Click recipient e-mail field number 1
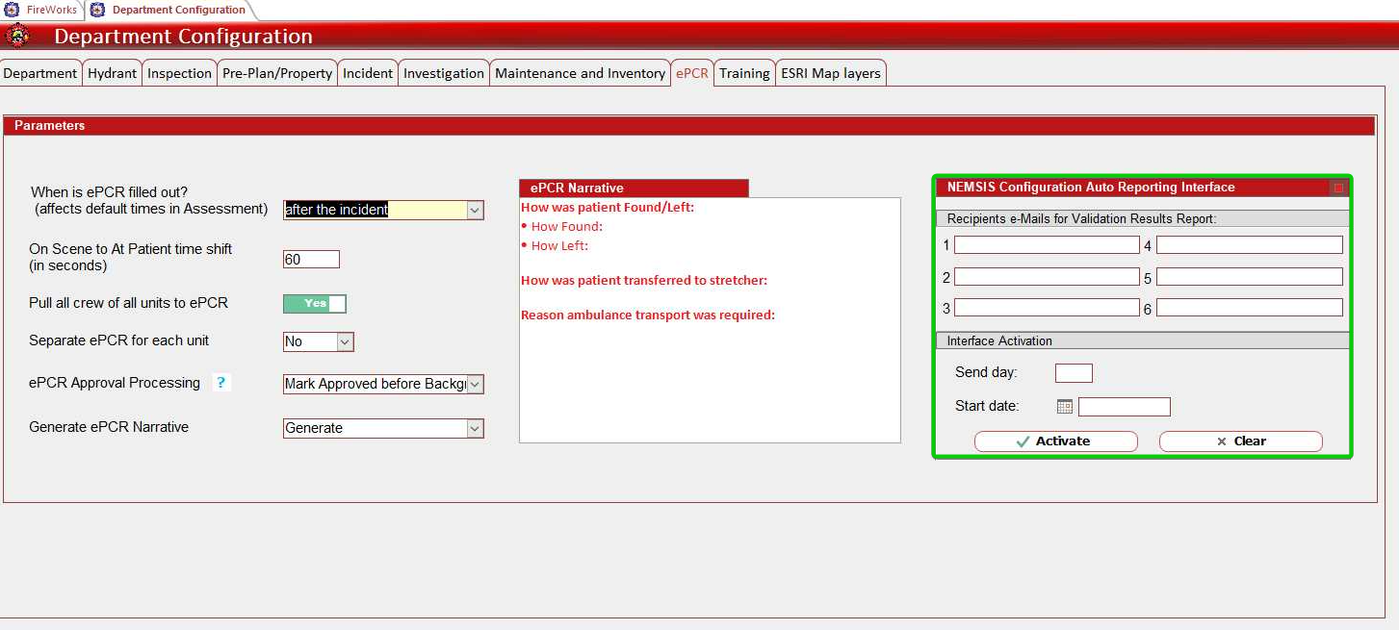The height and width of the screenshot is (630, 1399). (x=1047, y=244)
